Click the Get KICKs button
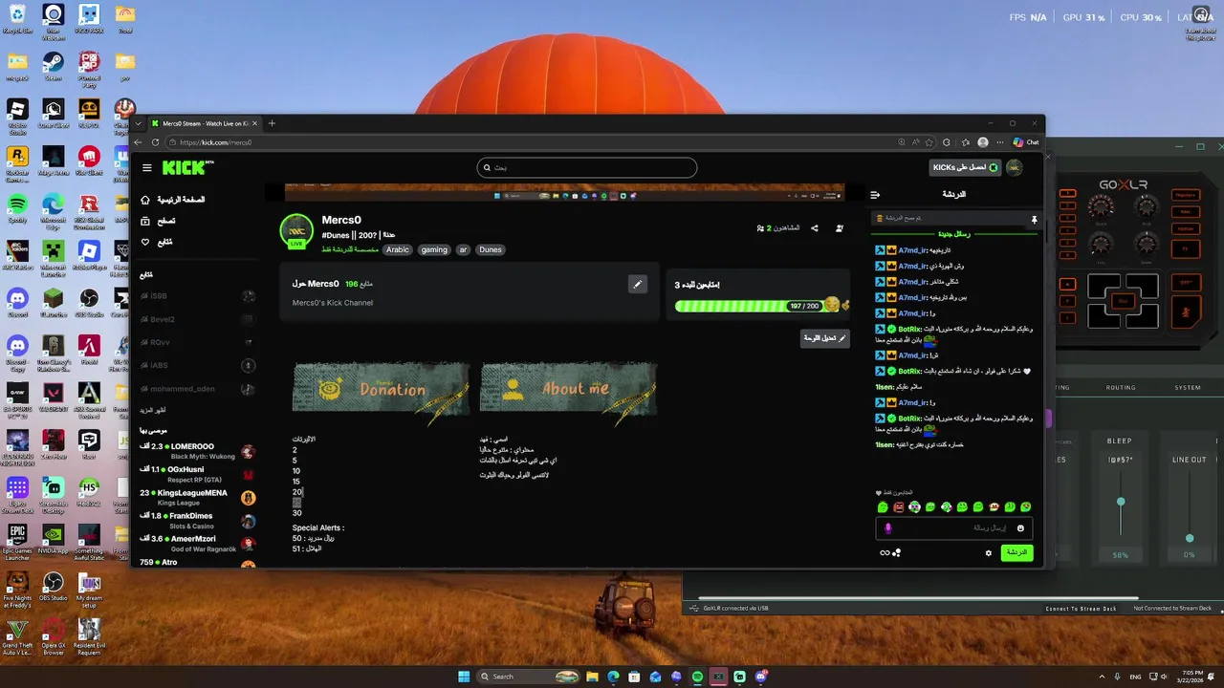 966,167
